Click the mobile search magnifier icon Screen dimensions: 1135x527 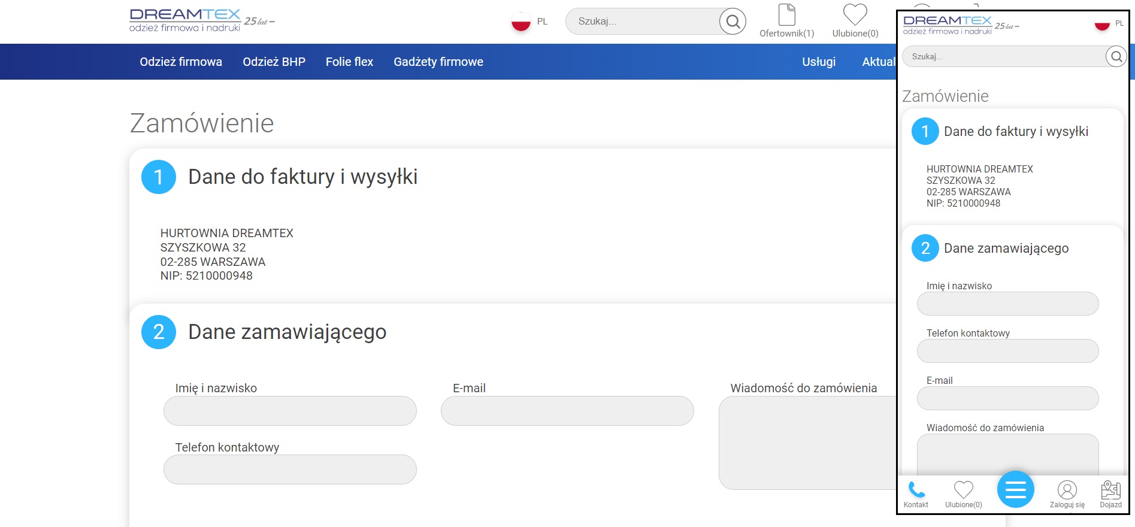click(1116, 56)
